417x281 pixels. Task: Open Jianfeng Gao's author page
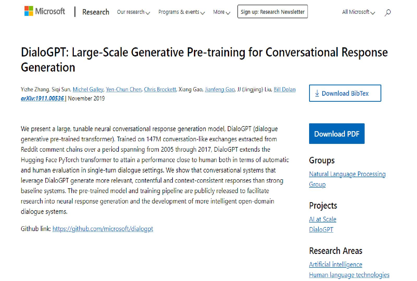point(220,90)
